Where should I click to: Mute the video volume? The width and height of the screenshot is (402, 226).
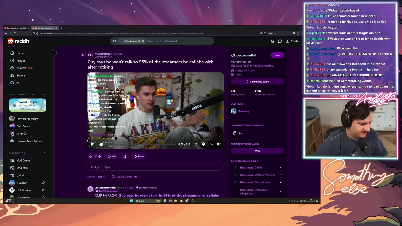click(219, 144)
